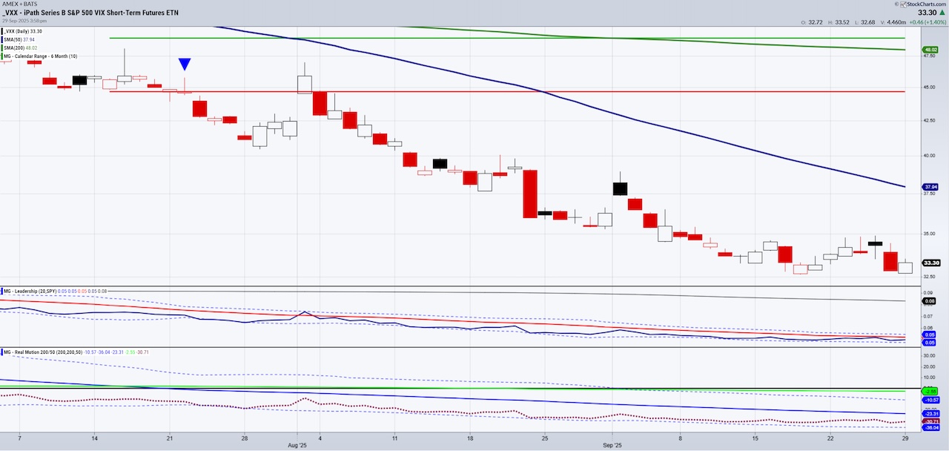
Task: Click the black 0.08 Leadership value tag
Action: pos(930,301)
